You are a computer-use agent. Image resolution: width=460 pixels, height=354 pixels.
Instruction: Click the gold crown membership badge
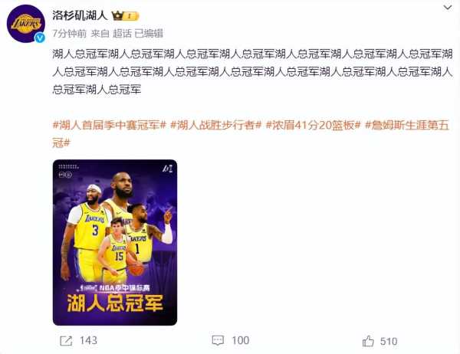pyautogui.click(x=125, y=15)
